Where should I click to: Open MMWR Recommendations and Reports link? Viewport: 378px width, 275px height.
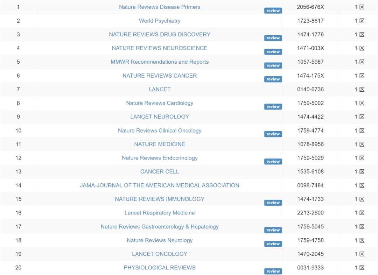[x=160, y=62]
